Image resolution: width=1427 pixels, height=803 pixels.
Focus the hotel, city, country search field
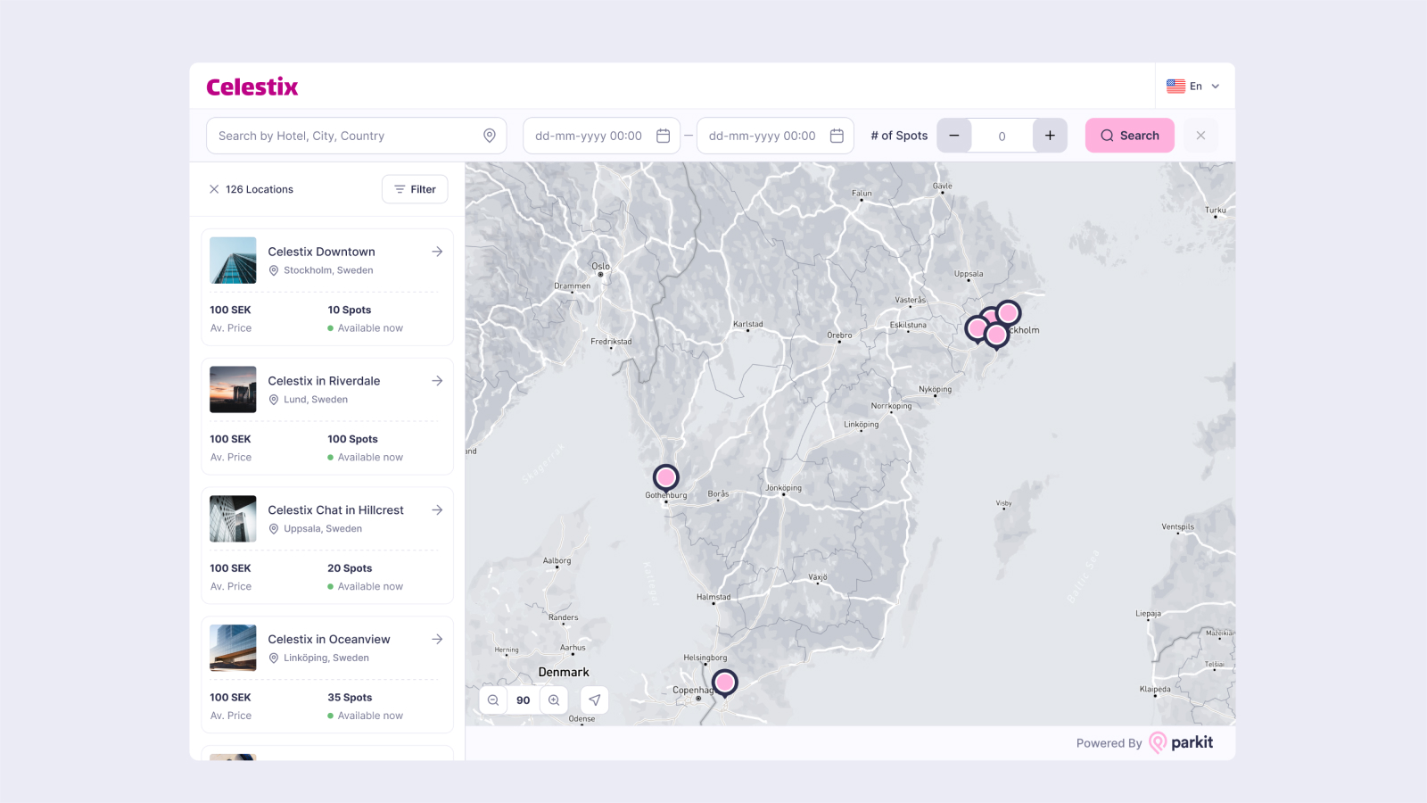coord(356,136)
